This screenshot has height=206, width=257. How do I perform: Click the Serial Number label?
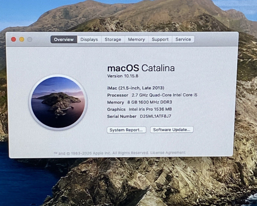[x=122, y=116]
